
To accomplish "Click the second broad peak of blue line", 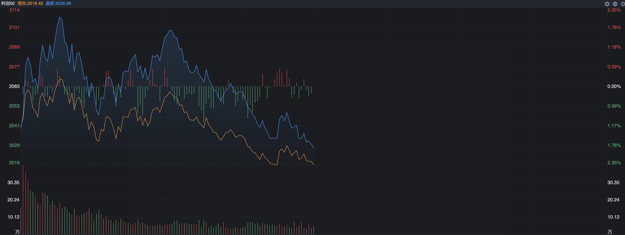I will pyautogui.click(x=170, y=31).
